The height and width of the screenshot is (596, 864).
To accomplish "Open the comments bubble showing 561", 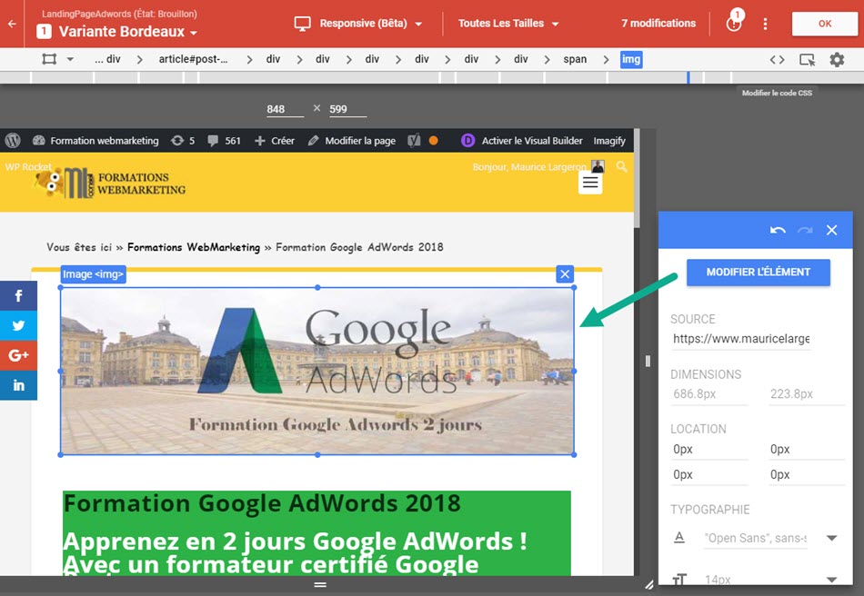I will pyautogui.click(x=224, y=140).
